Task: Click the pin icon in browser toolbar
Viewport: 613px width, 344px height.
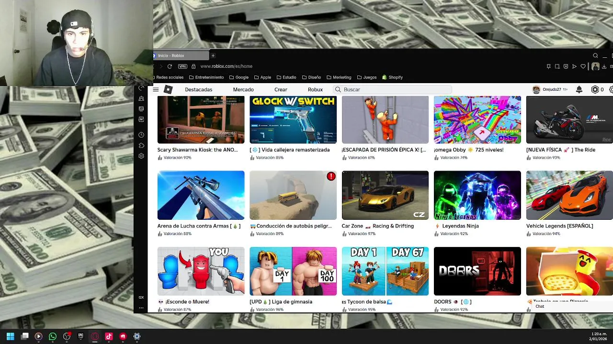Action: (548, 66)
